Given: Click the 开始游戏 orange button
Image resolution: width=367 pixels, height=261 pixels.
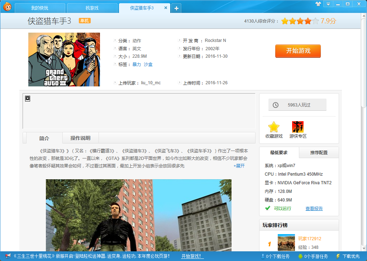Looking at the screenshot, I should tap(297, 51).
